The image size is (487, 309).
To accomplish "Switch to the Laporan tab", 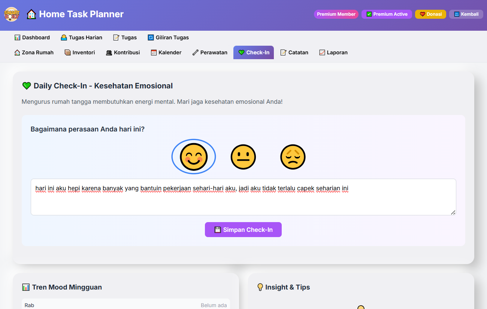I will click(x=333, y=52).
